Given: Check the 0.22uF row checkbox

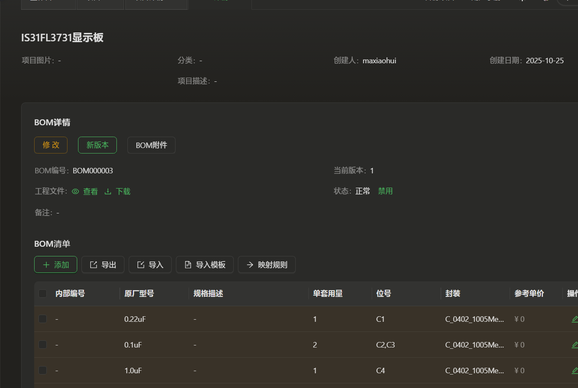Looking at the screenshot, I should [x=43, y=319].
